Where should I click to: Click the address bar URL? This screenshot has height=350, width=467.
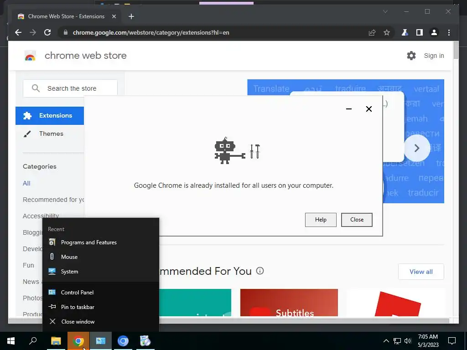point(151,32)
